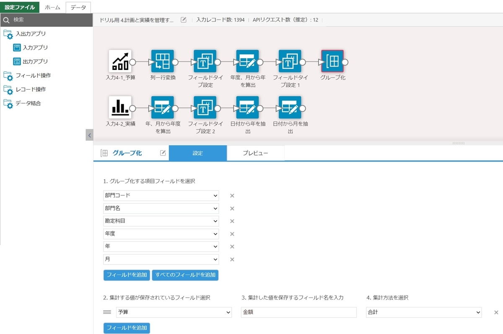Click the 入力アプリ icon in sidebar
This screenshot has height=334, width=503.
click(x=17, y=47)
